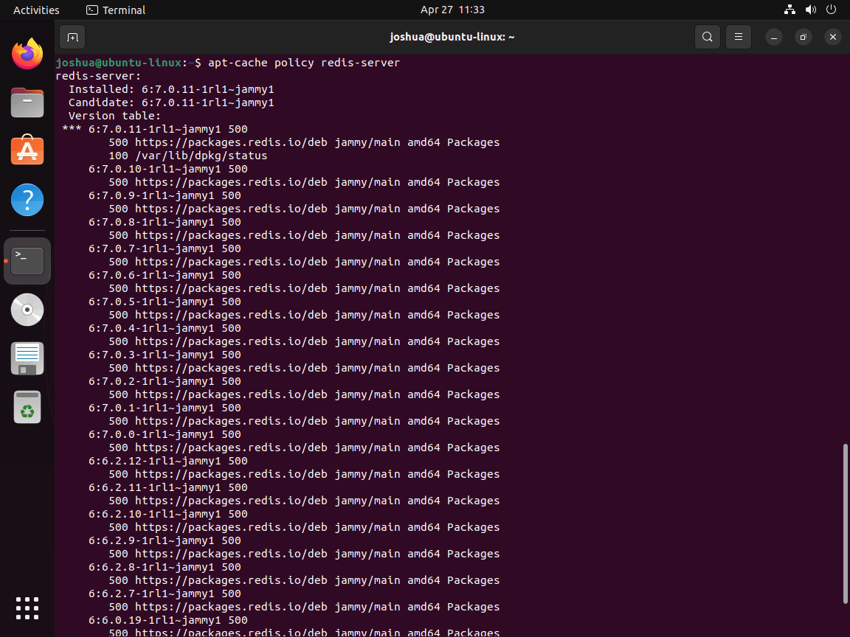This screenshot has height=637, width=850.
Task: Click version 6:6.2.11-1rl1~jammy1 line
Action: [x=168, y=487]
